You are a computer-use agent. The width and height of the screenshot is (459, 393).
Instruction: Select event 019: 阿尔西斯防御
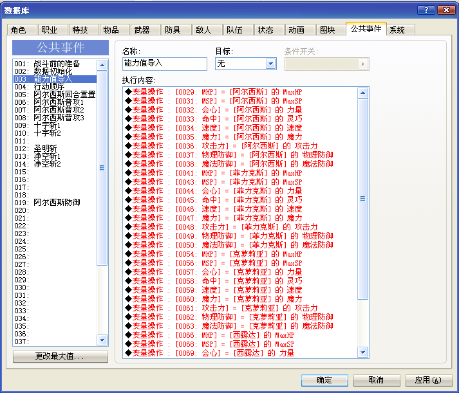point(55,203)
